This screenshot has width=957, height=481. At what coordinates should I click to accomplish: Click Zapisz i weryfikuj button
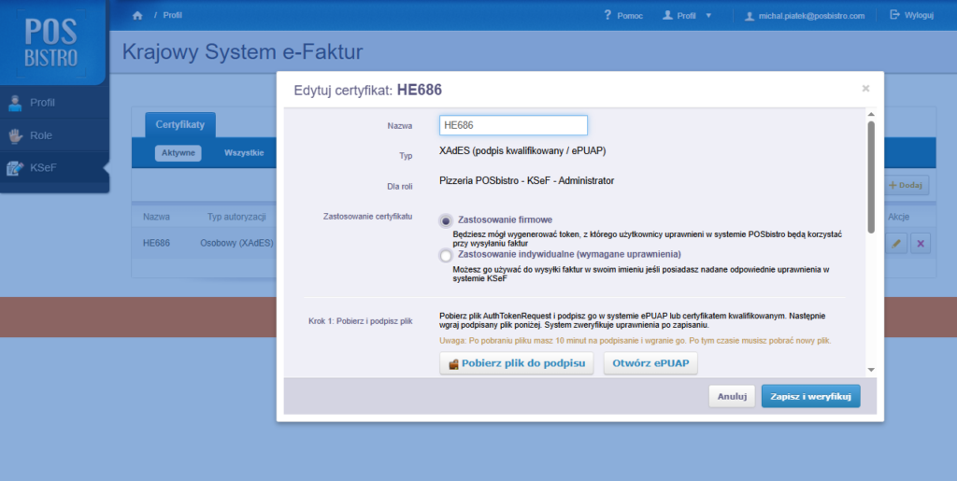coord(810,396)
